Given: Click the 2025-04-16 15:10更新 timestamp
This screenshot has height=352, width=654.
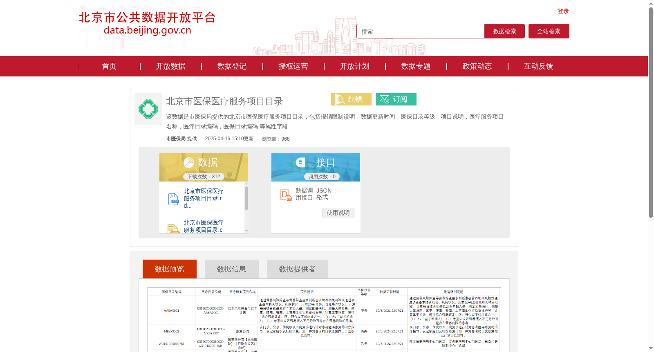Looking at the screenshot, I should pos(229,139).
